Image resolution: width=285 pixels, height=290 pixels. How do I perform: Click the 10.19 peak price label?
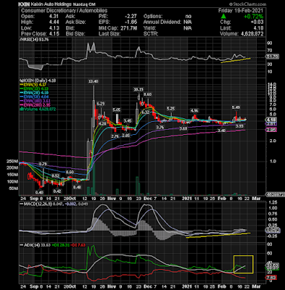point(139,90)
